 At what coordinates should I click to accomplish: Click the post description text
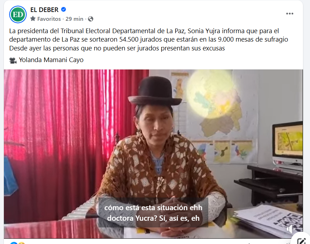[x=148, y=39]
